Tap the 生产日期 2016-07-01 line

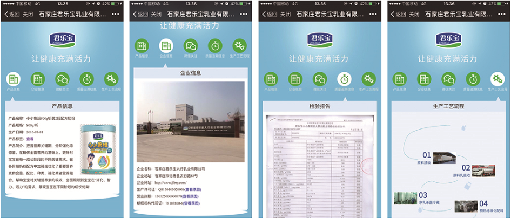pyautogui.click(x=26, y=132)
